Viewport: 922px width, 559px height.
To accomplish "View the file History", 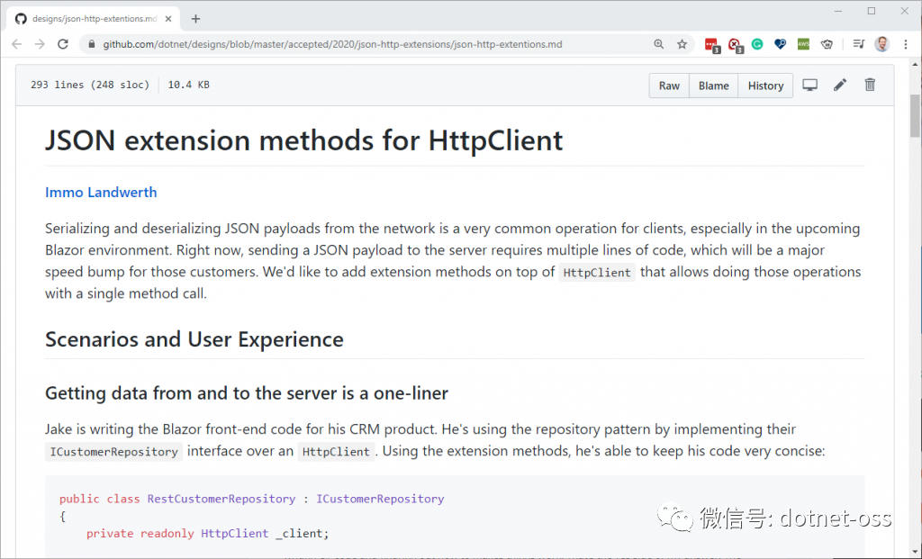I will (765, 86).
